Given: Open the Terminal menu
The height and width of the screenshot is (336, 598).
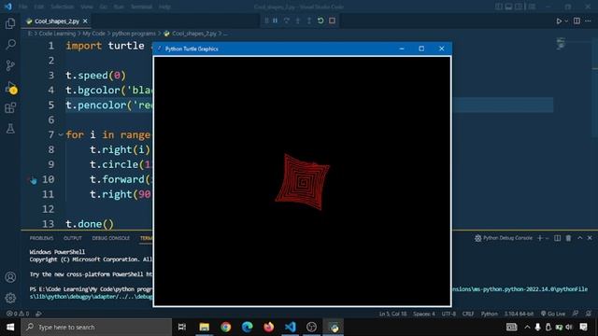Looking at the screenshot, I should click(141, 7).
